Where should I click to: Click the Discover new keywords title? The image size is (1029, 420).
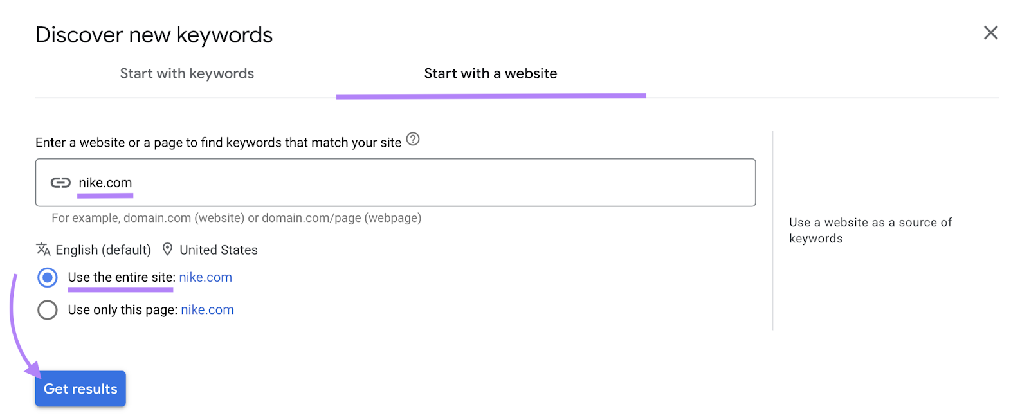154,34
